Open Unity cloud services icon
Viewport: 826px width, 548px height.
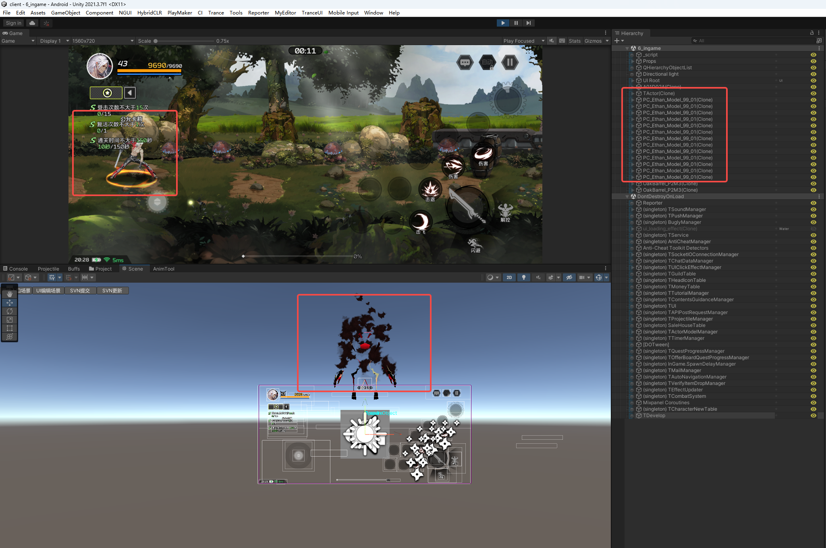tap(32, 23)
